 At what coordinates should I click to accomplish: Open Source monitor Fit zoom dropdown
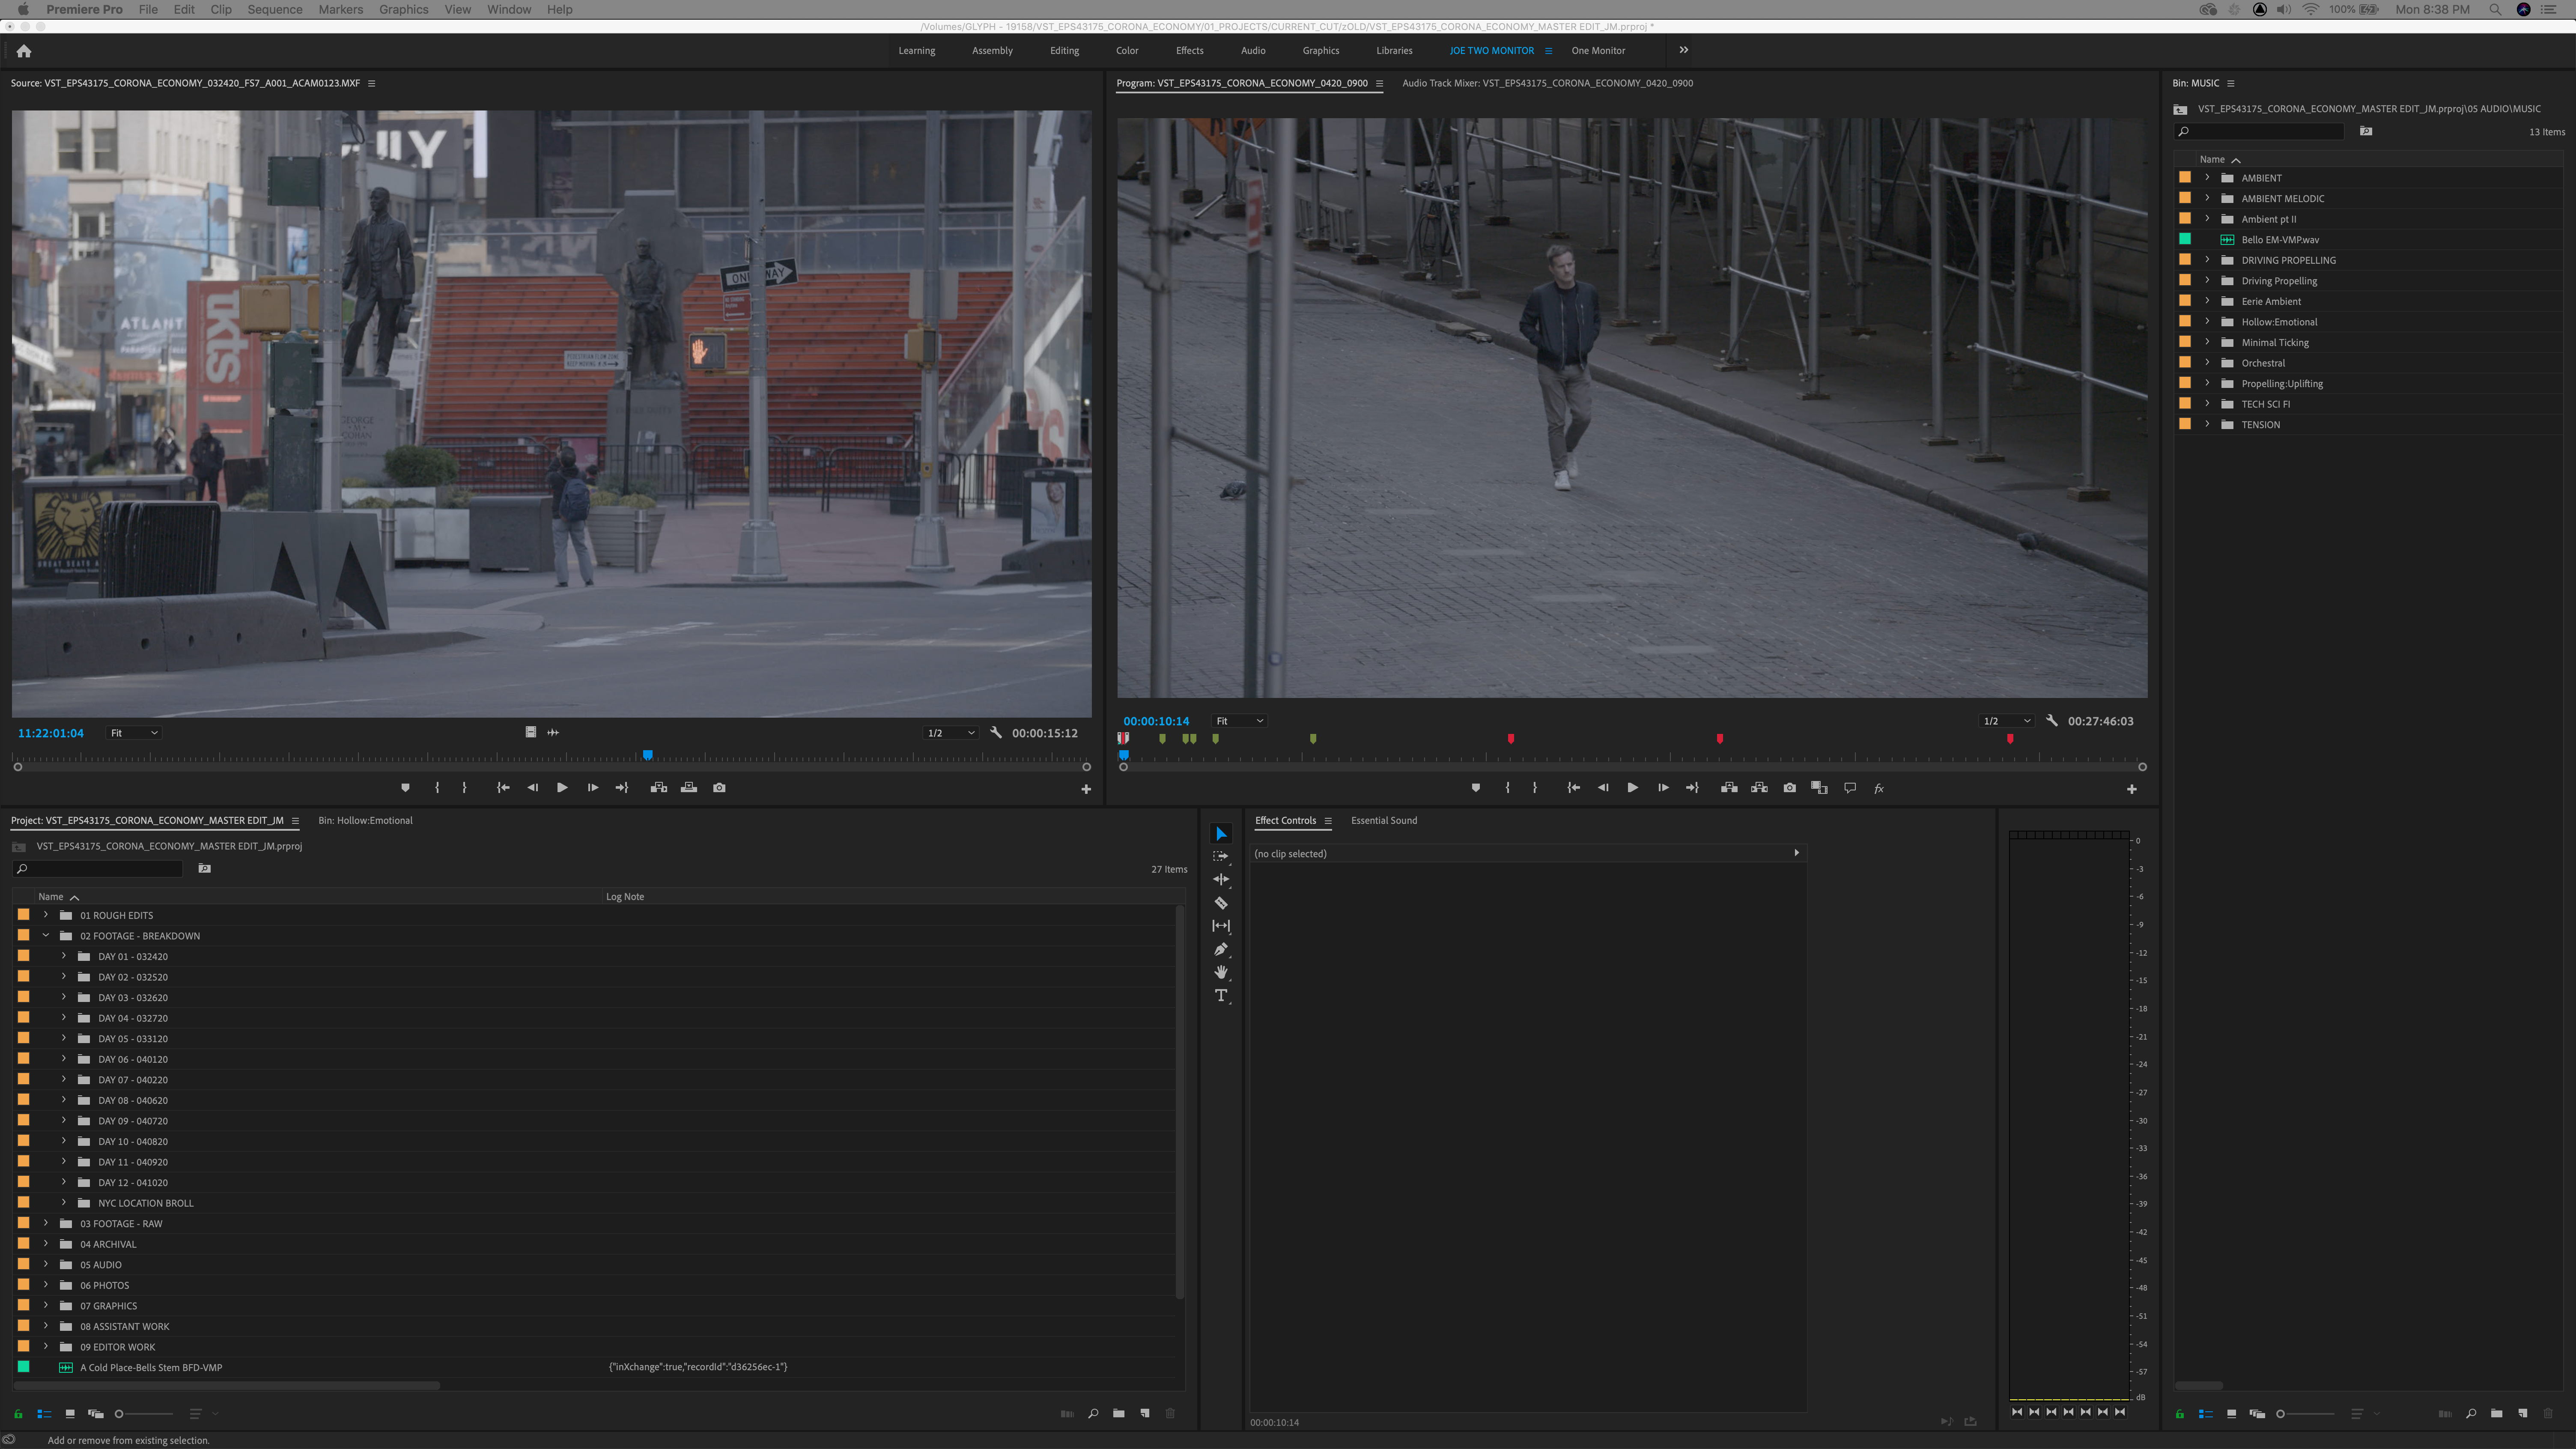pyautogui.click(x=133, y=733)
